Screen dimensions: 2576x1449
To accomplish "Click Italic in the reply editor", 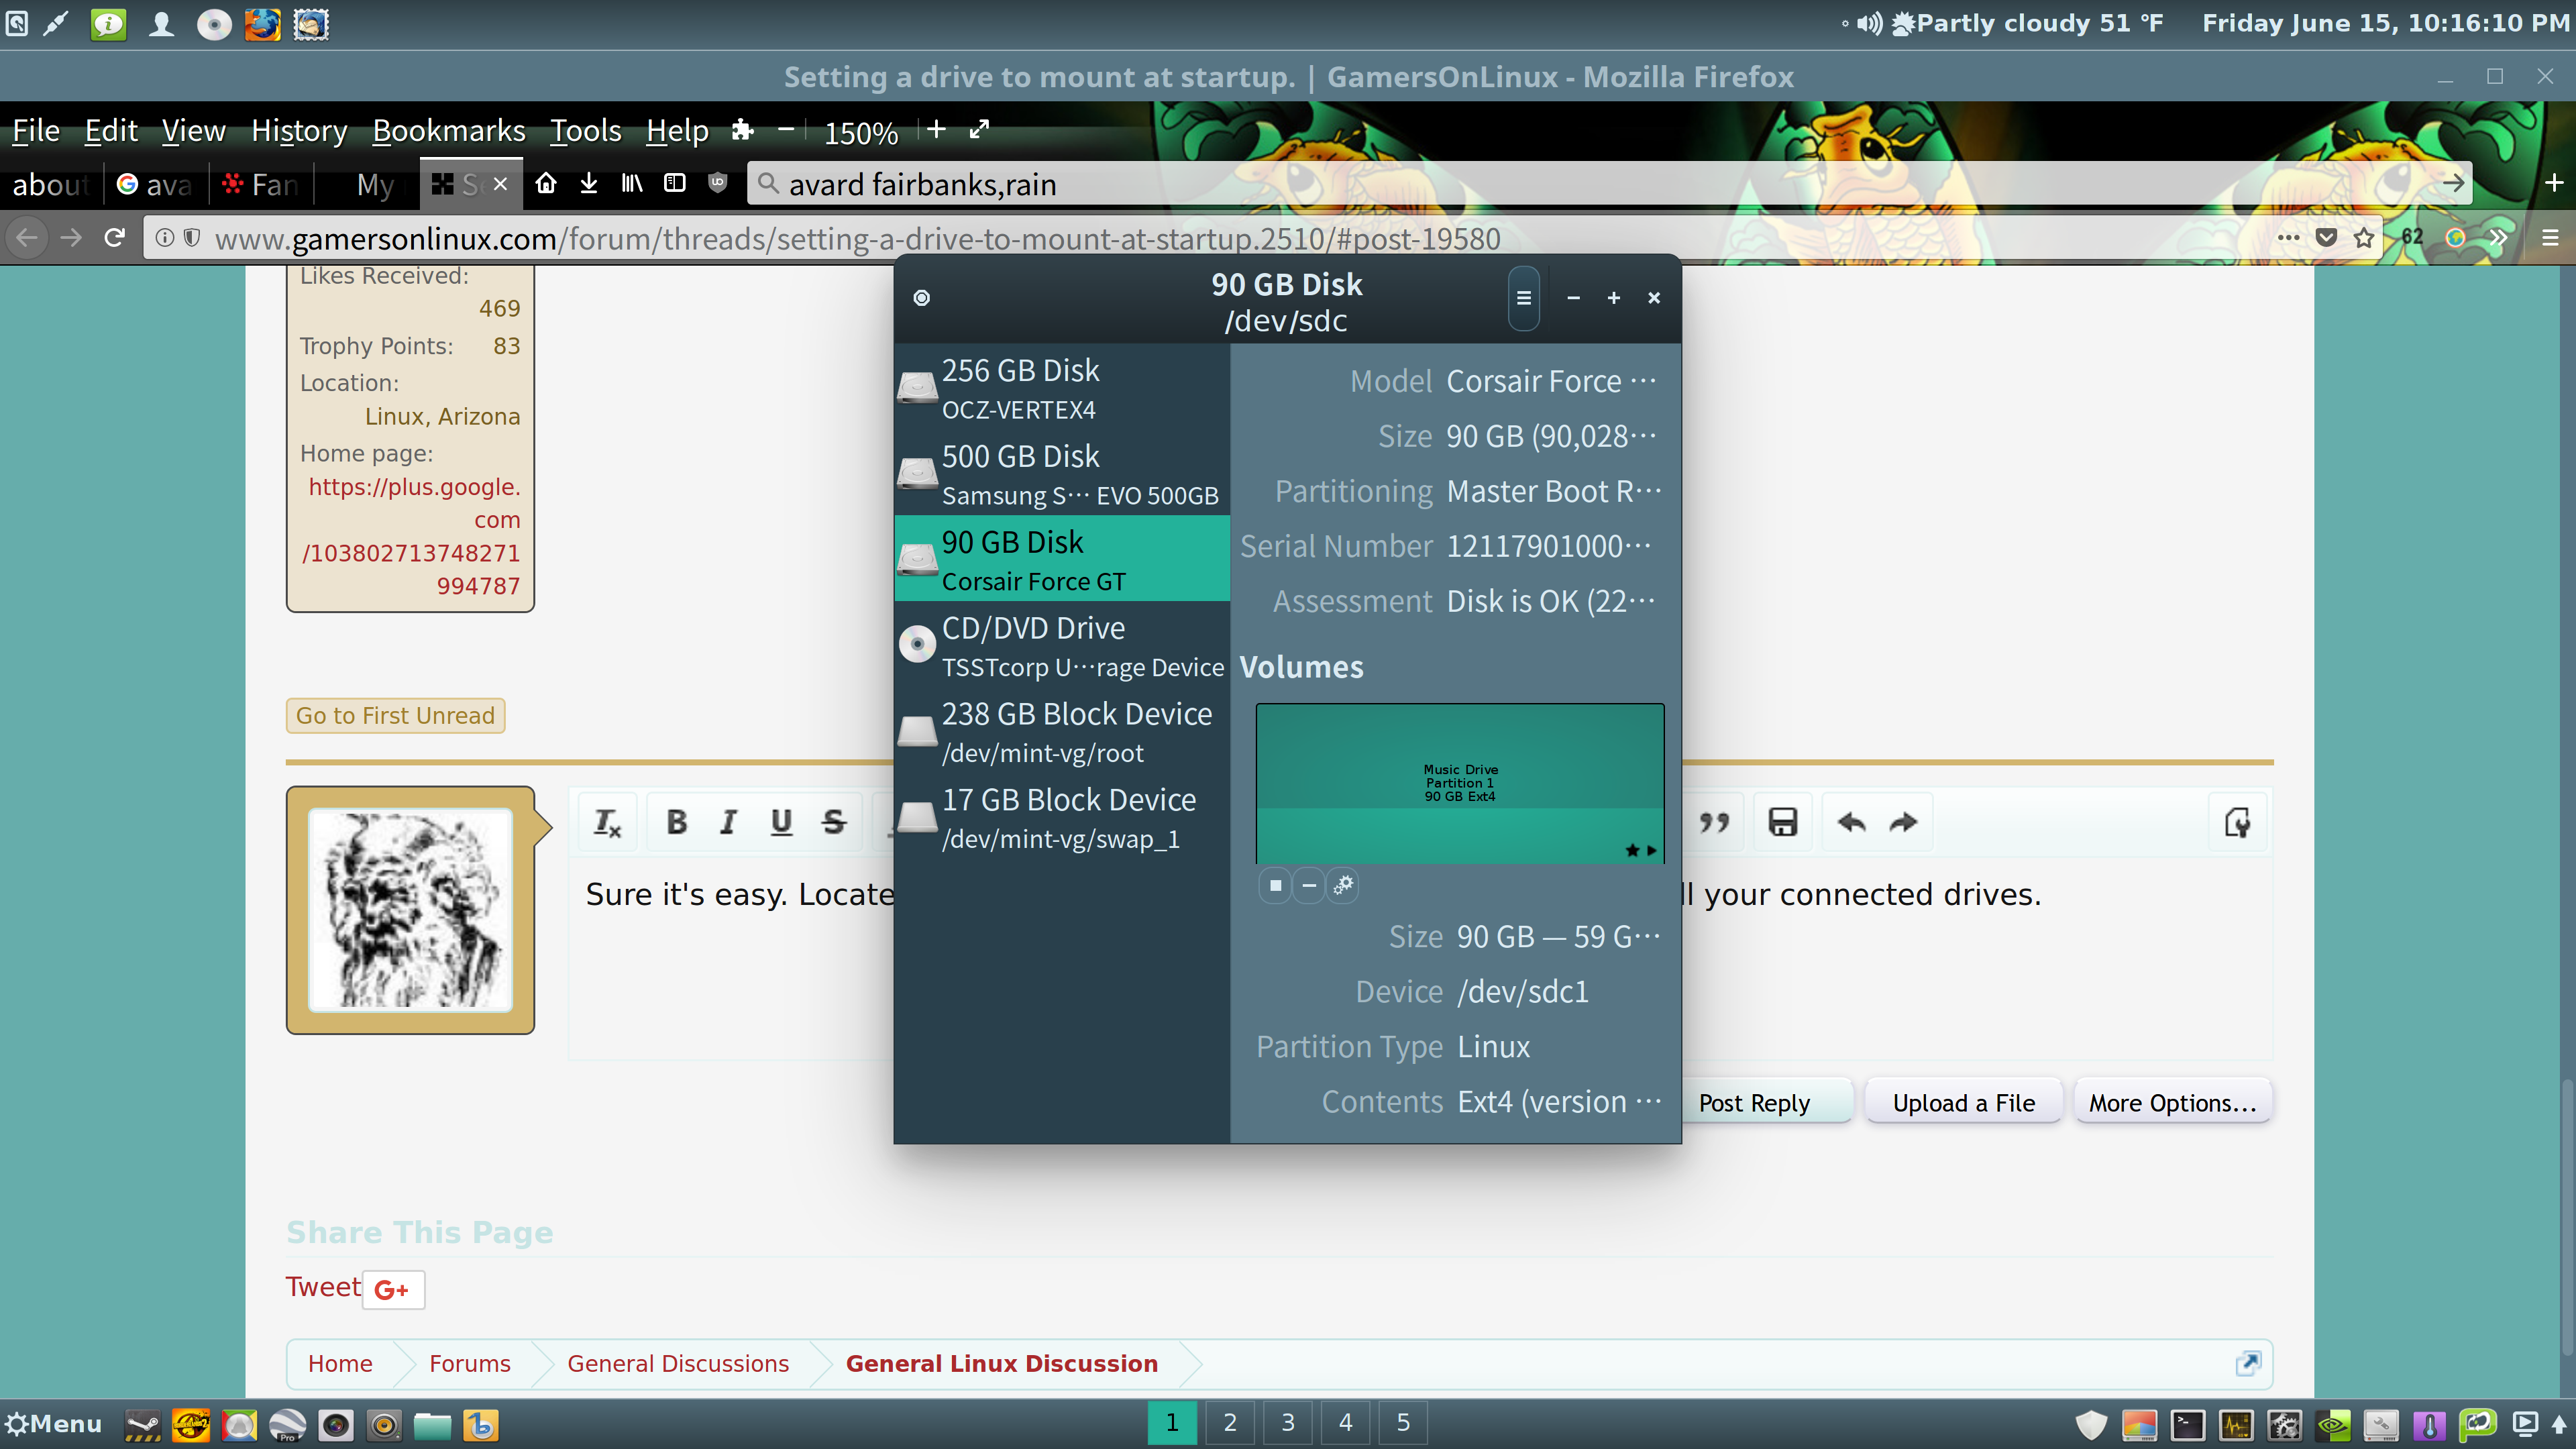I will [729, 822].
